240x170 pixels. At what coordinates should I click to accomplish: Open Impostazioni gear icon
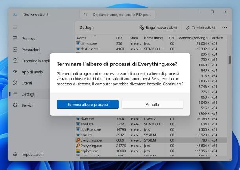[x=15, y=154]
